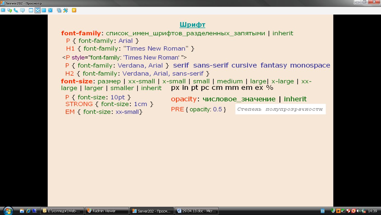Click the switch remote monitor icon
381x215 pixels.
coord(59,10)
